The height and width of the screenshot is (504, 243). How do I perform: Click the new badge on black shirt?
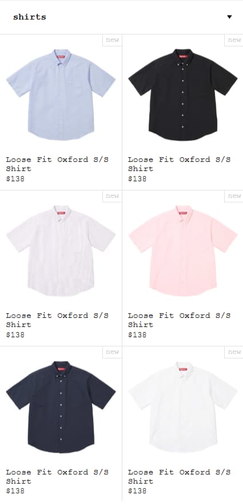pyautogui.click(x=234, y=40)
